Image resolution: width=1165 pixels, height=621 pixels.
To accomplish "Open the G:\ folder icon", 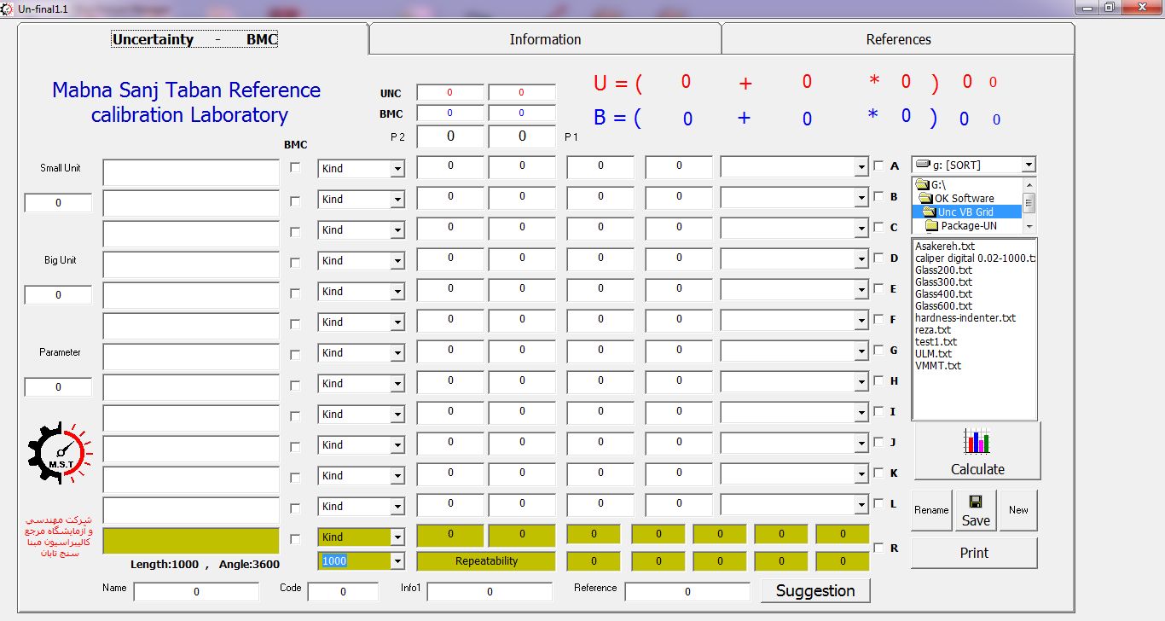I will click(x=922, y=184).
